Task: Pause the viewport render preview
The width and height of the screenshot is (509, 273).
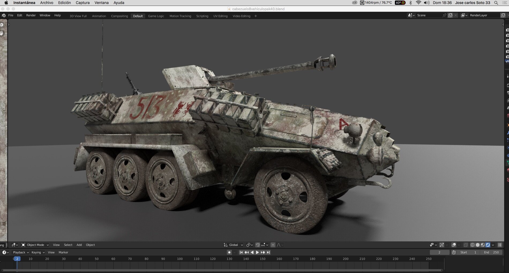Action: 500,245
